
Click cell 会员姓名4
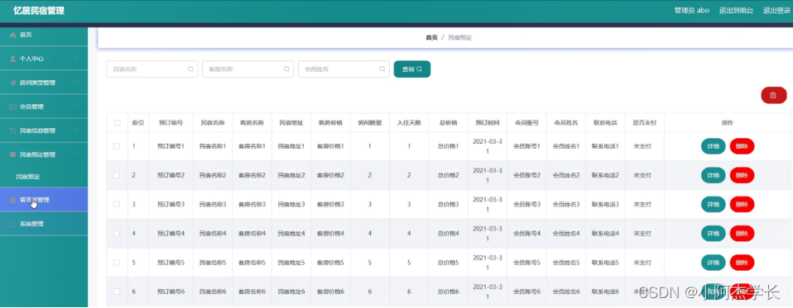[x=566, y=234]
